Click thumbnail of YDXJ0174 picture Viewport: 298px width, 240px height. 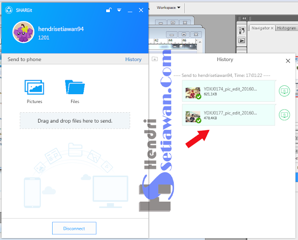coord(193,93)
